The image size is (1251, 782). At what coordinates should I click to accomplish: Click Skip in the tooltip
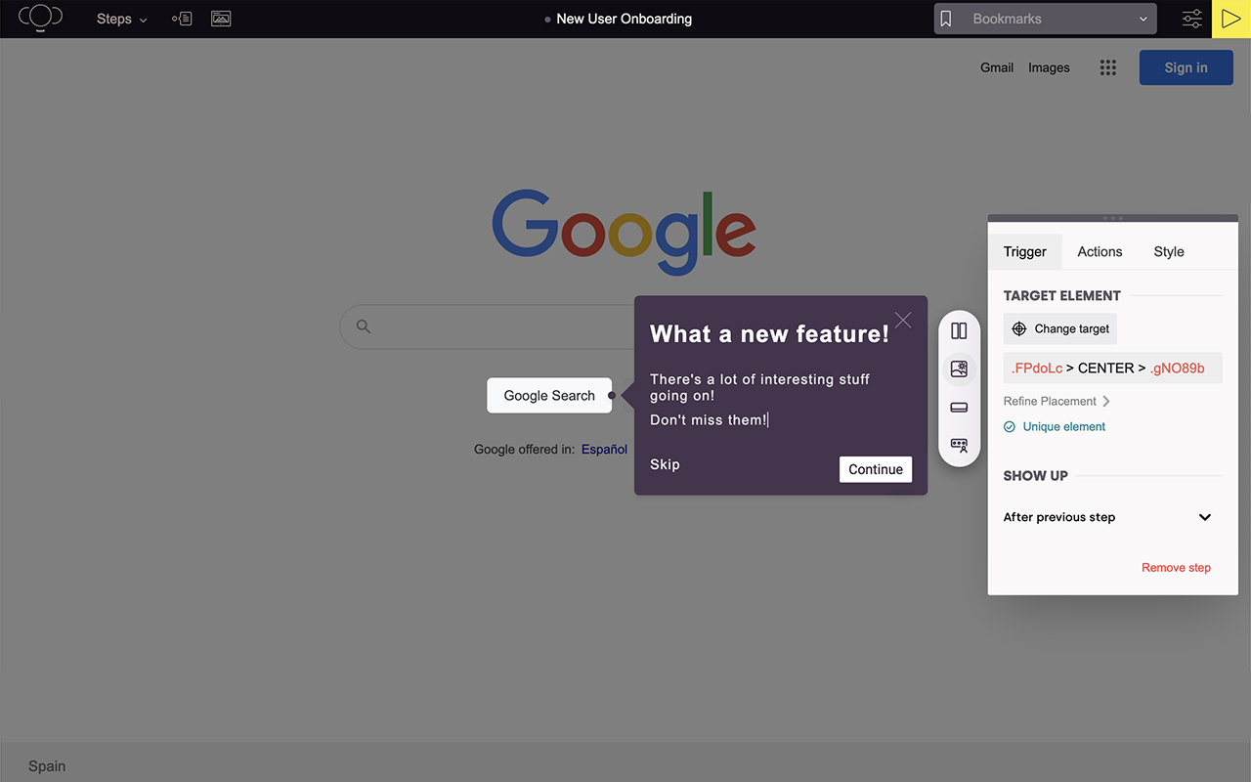(665, 464)
